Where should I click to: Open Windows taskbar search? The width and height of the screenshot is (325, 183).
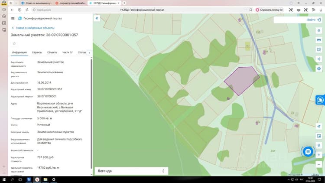point(12,180)
